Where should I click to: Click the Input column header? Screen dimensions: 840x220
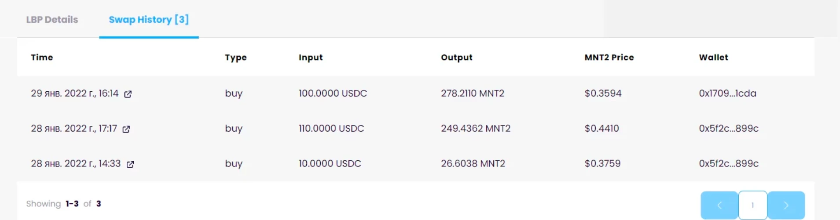click(x=311, y=58)
